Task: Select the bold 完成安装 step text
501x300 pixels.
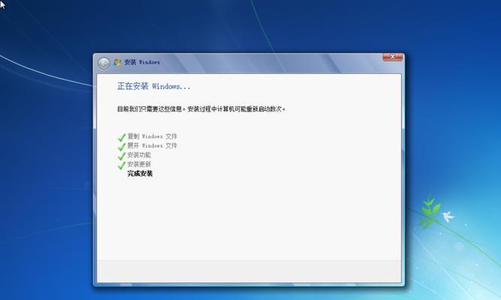Action: (x=140, y=173)
